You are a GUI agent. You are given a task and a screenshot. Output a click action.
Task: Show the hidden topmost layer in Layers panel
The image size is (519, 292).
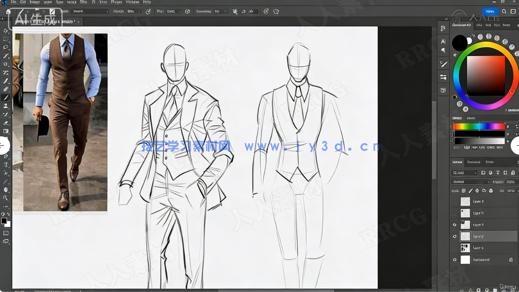(455, 202)
